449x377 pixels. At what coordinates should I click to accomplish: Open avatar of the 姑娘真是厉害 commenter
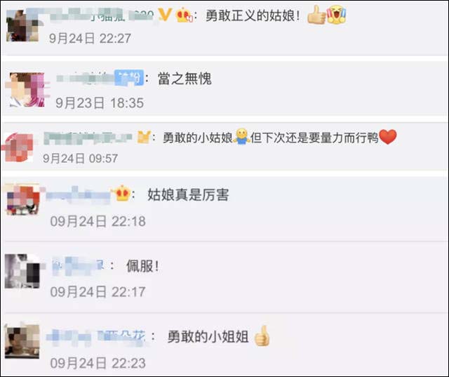(x=22, y=200)
